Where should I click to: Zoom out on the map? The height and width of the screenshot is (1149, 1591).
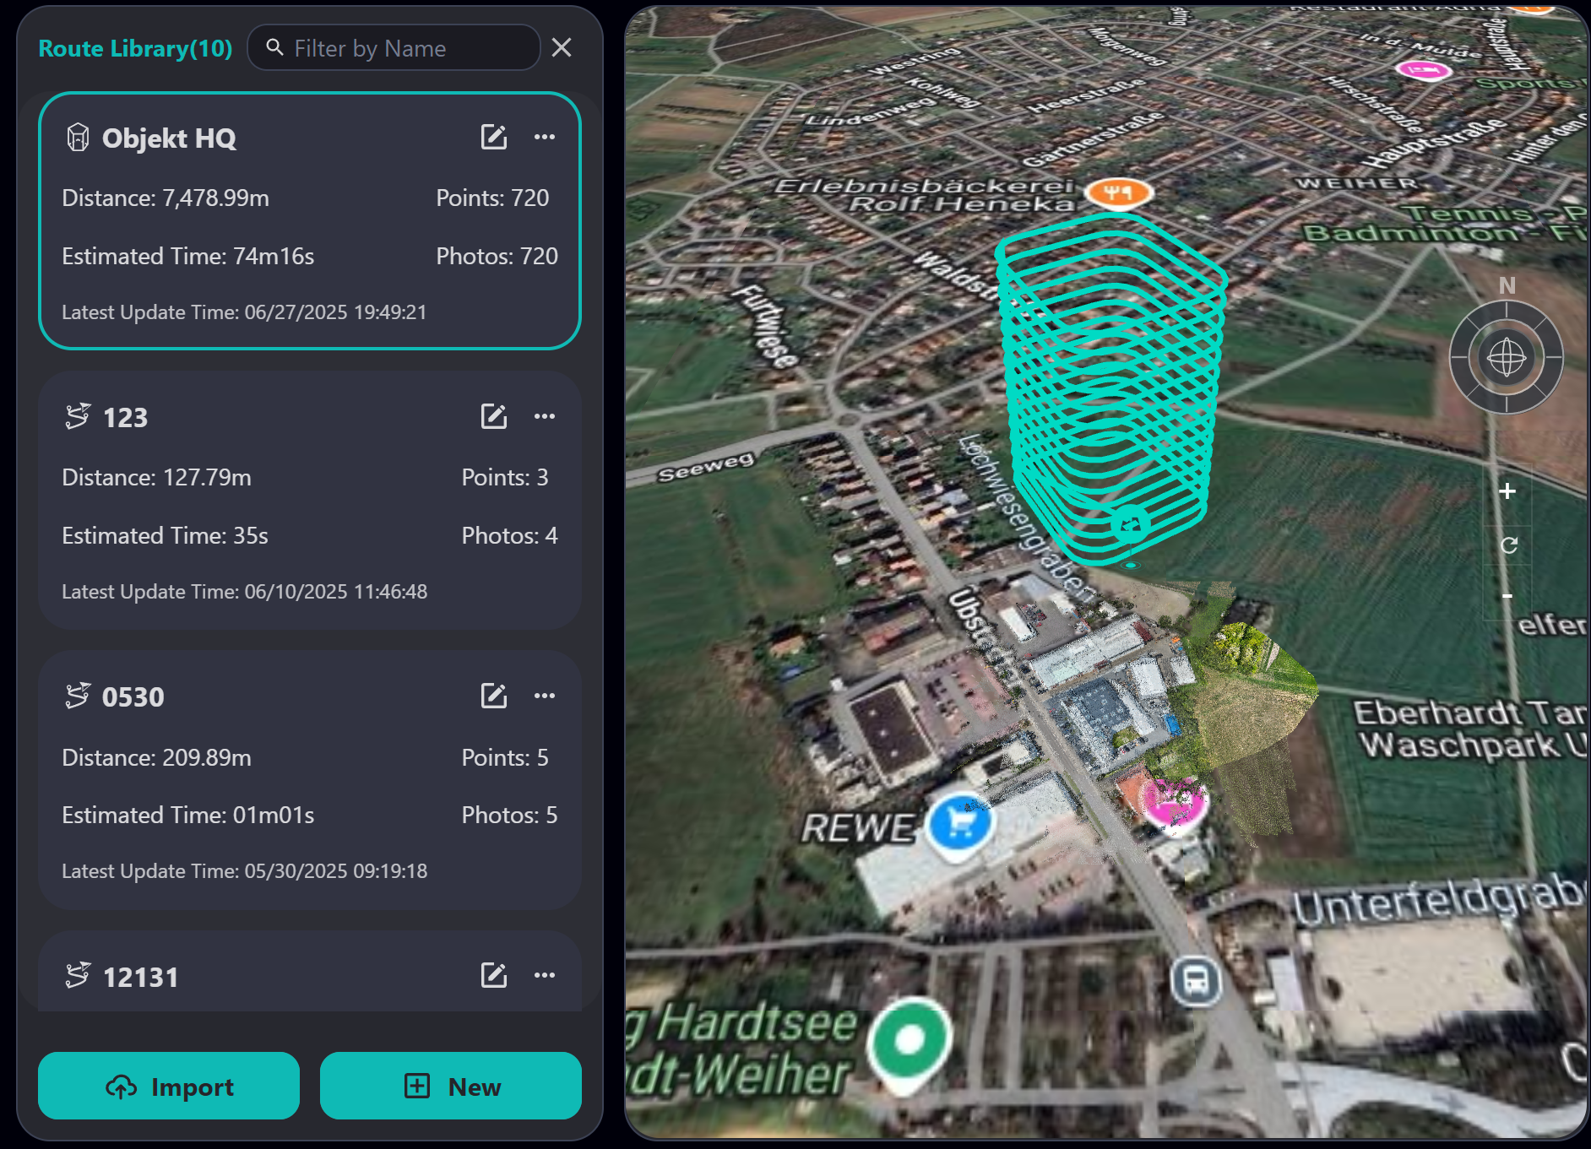pyautogui.click(x=1507, y=596)
